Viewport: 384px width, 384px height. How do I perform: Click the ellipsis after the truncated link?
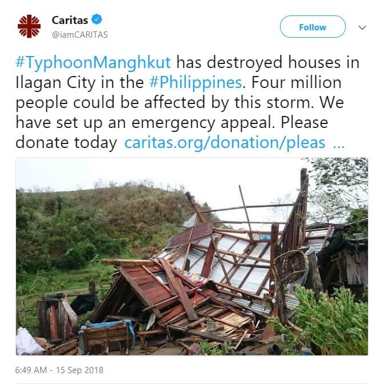(x=339, y=145)
